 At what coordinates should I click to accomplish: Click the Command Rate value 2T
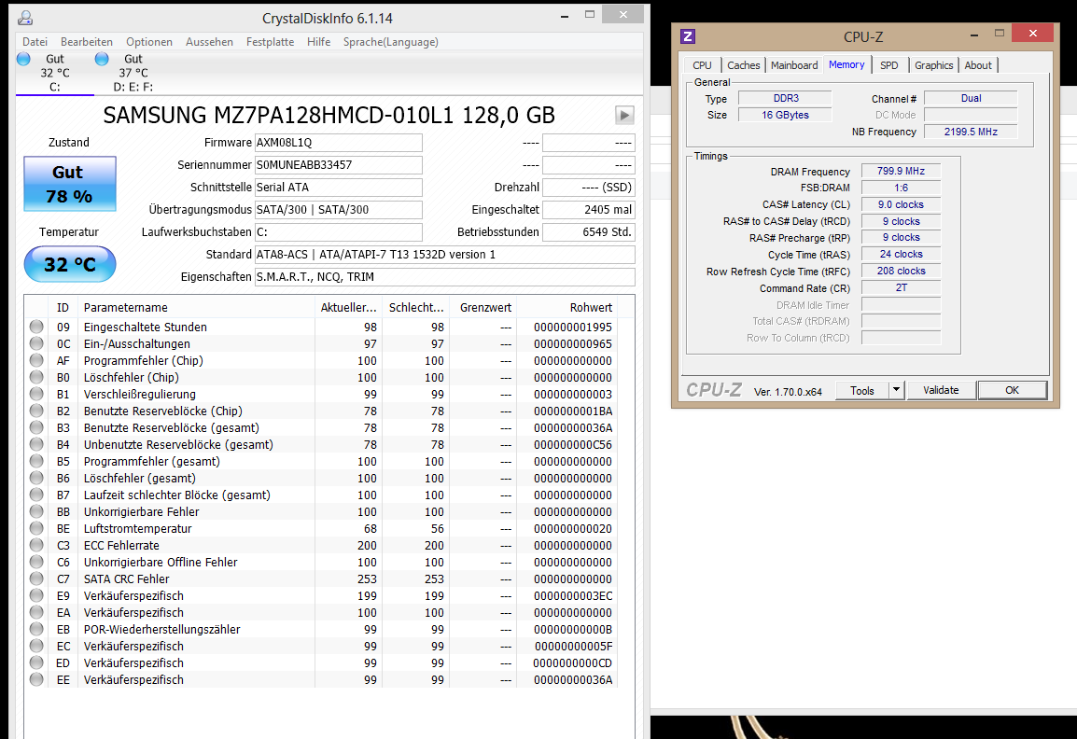tap(901, 287)
